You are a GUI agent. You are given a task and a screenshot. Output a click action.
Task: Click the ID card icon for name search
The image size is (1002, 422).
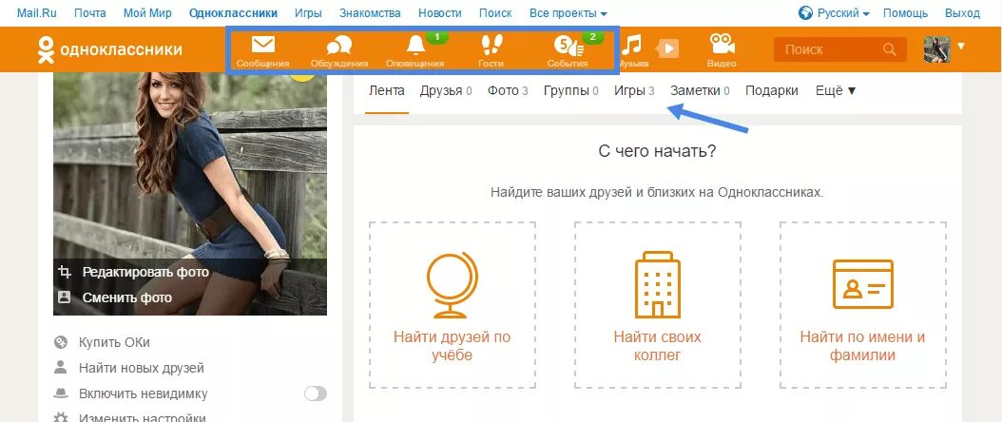pyautogui.click(x=862, y=284)
